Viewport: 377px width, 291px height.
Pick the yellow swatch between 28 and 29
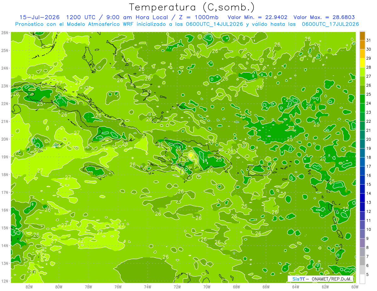point(362,63)
